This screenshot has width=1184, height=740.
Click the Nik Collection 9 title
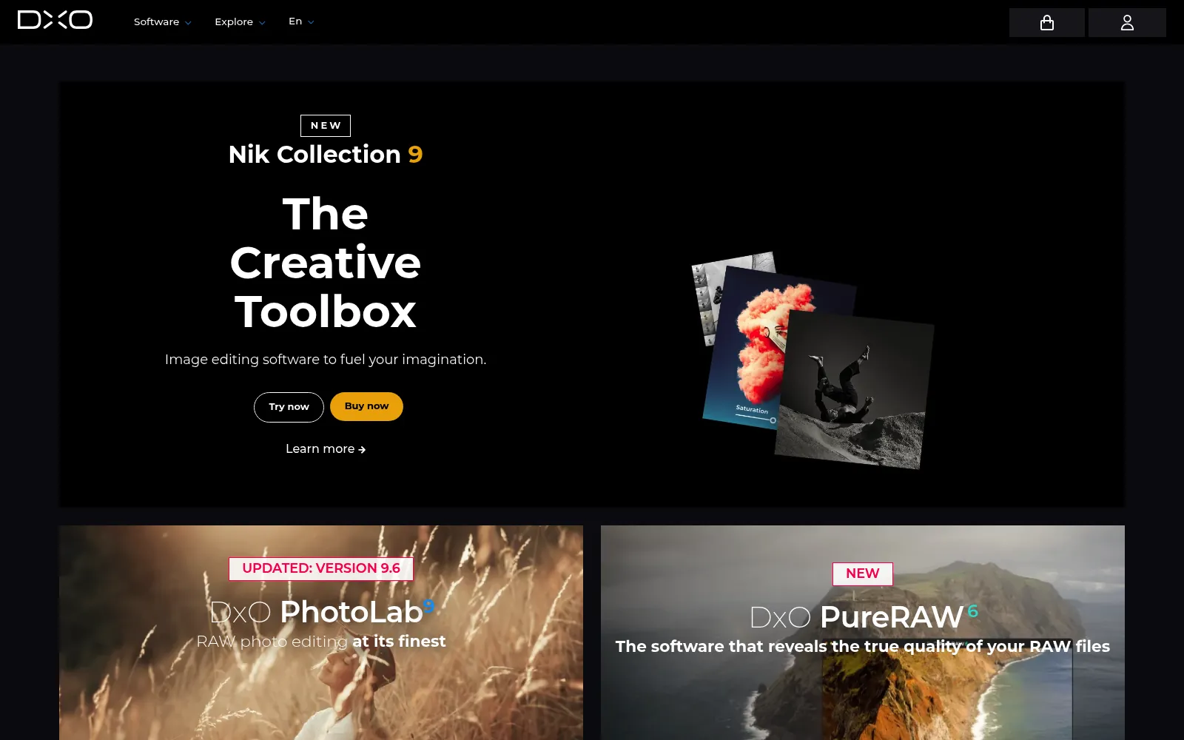tap(326, 154)
